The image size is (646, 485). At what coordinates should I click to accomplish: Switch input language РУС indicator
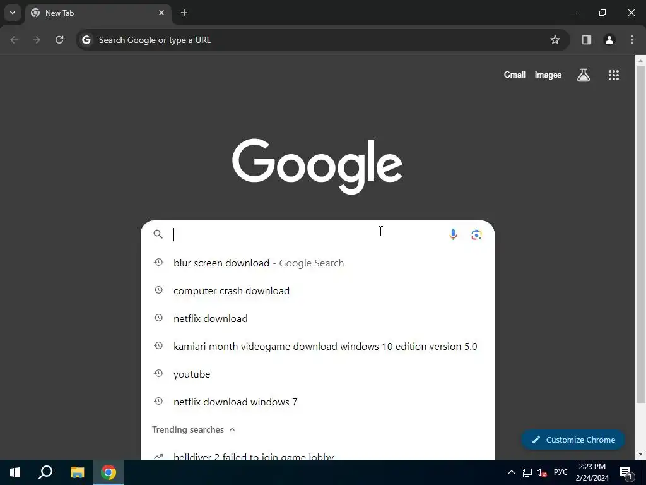560,472
